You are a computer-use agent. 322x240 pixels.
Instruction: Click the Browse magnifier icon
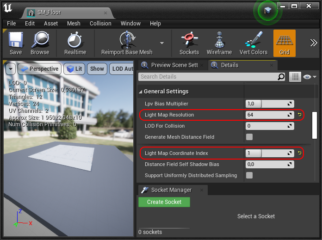pyautogui.click(x=40, y=41)
